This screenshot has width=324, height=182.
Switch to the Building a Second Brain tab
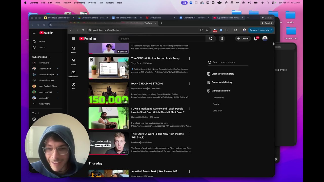coord(59,18)
